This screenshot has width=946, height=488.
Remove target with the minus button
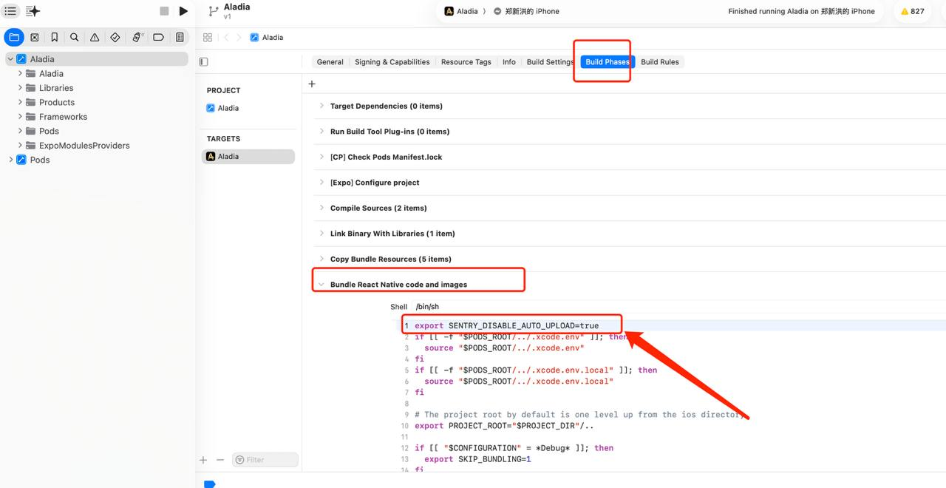(x=220, y=460)
